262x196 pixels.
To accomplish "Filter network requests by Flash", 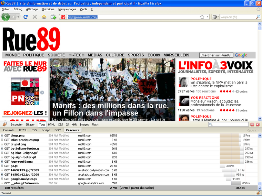I will [x=95, y=124].
